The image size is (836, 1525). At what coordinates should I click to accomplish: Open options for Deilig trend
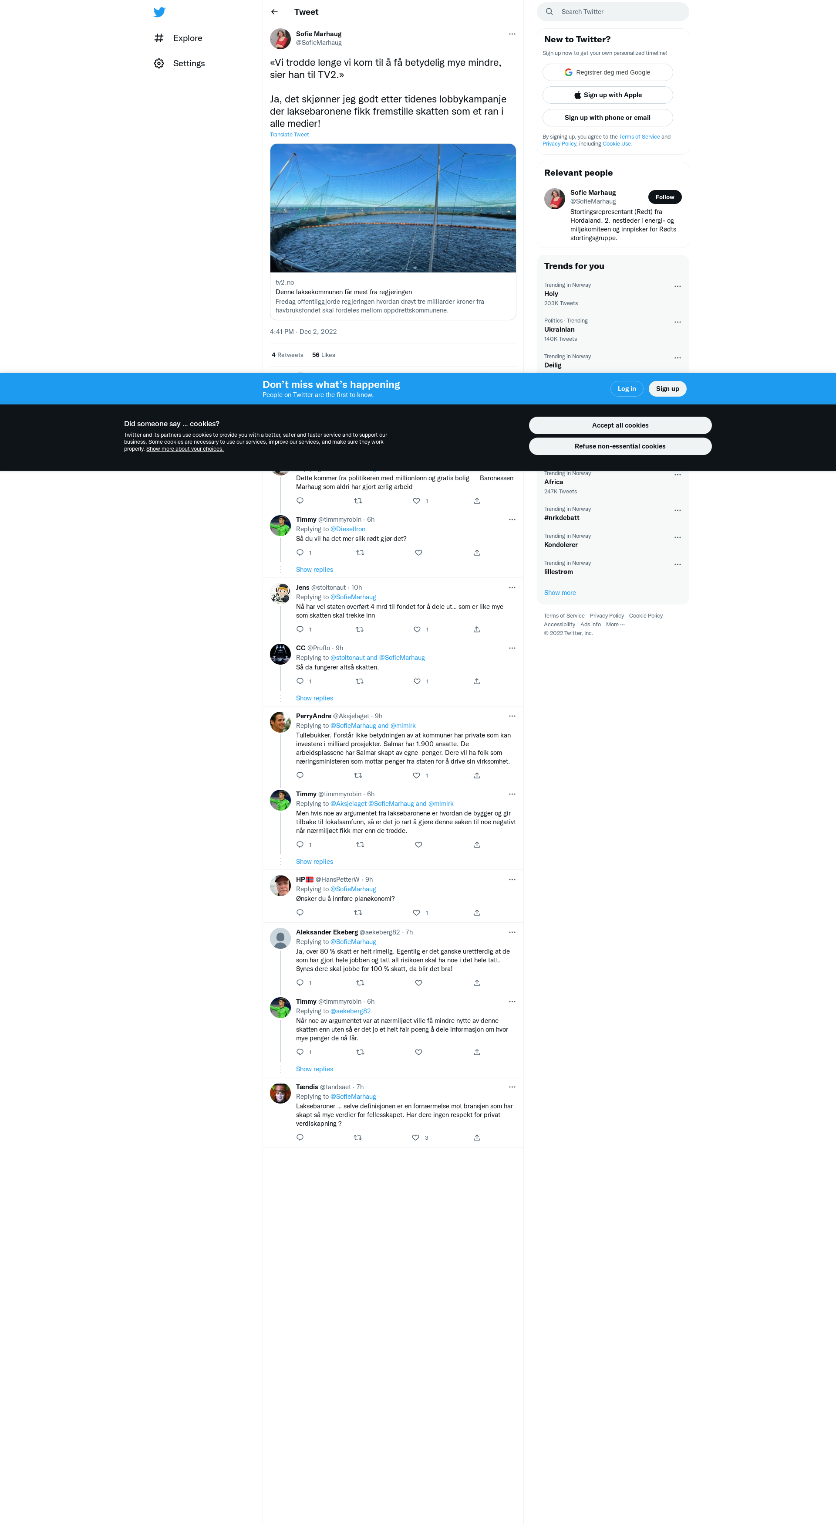(678, 357)
